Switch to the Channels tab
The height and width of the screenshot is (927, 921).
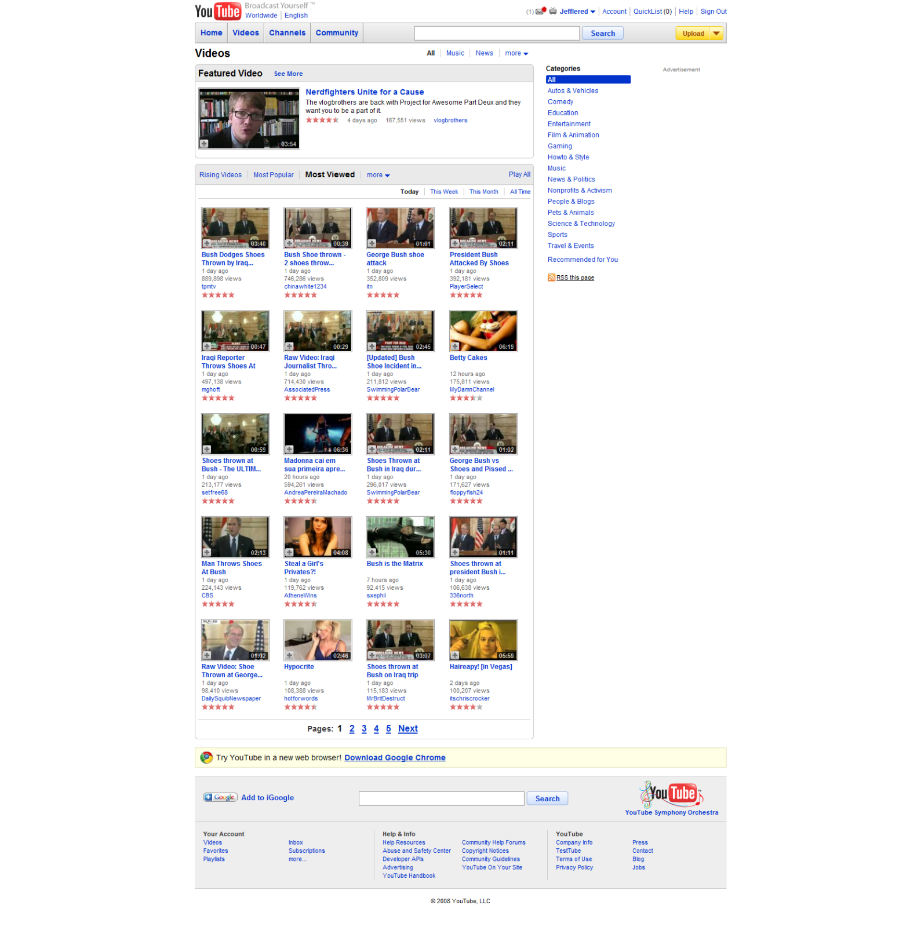[287, 33]
